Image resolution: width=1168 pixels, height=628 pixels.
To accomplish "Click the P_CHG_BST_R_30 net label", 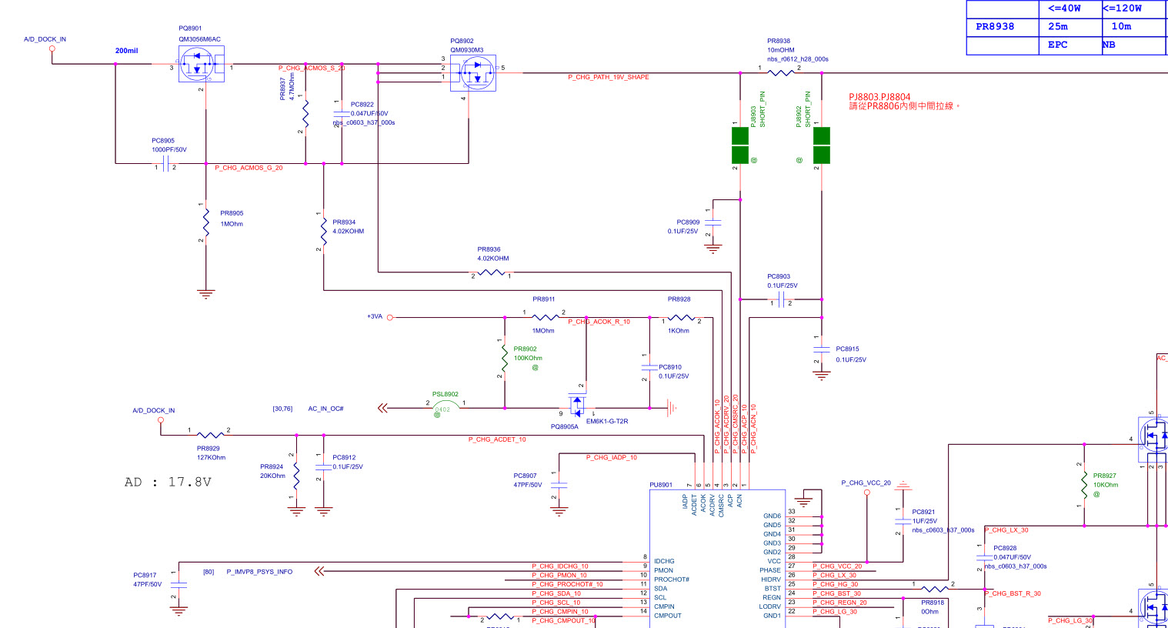I will pos(1013,593).
